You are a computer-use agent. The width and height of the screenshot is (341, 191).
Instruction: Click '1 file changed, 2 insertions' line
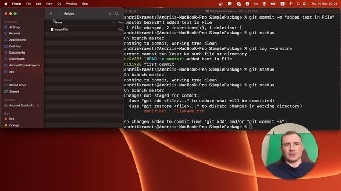point(184,28)
